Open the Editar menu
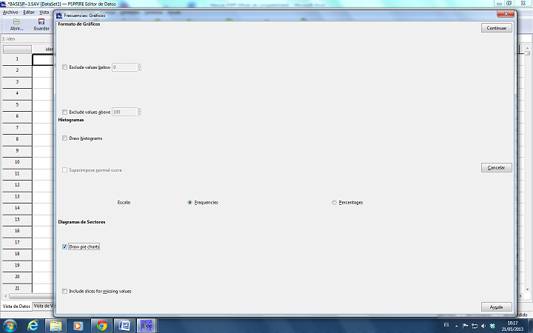 pyautogui.click(x=29, y=12)
